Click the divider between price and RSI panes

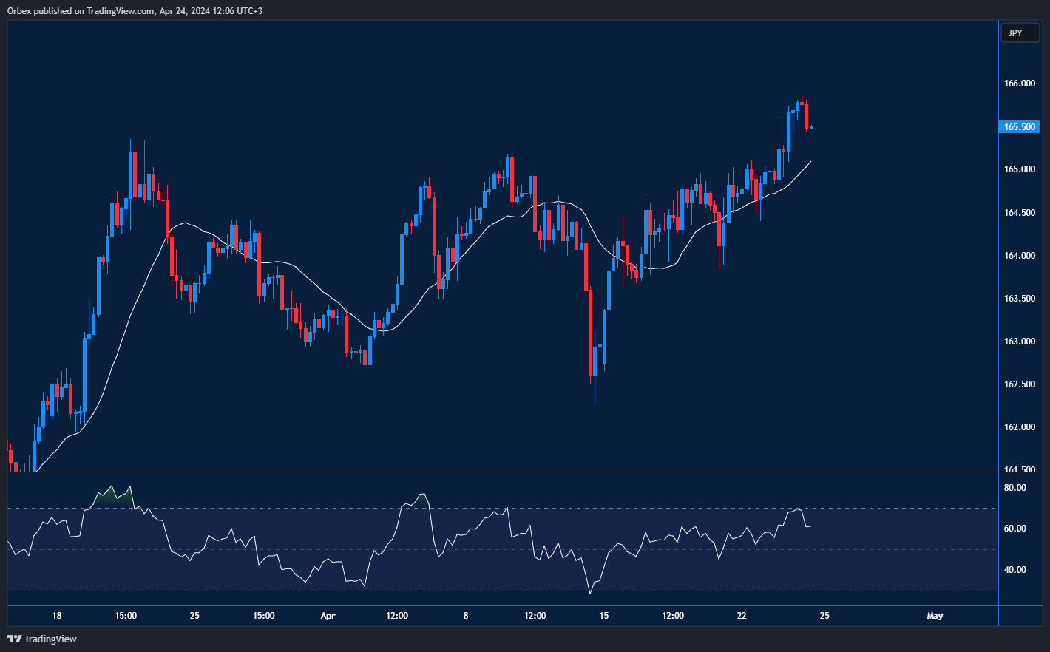click(503, 472)
